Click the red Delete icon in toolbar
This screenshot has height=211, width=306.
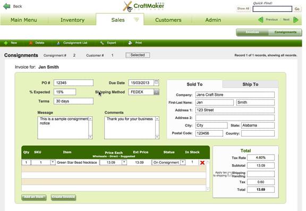coord(31,43)
